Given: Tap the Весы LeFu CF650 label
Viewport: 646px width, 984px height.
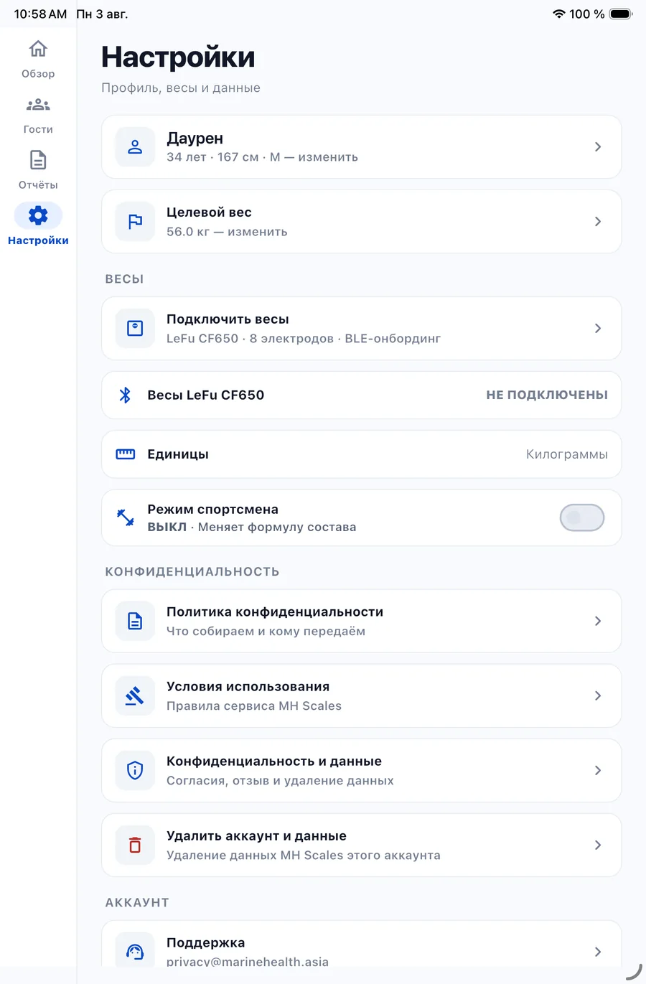Looking at the screenshot, I should [x=205, y=395].
